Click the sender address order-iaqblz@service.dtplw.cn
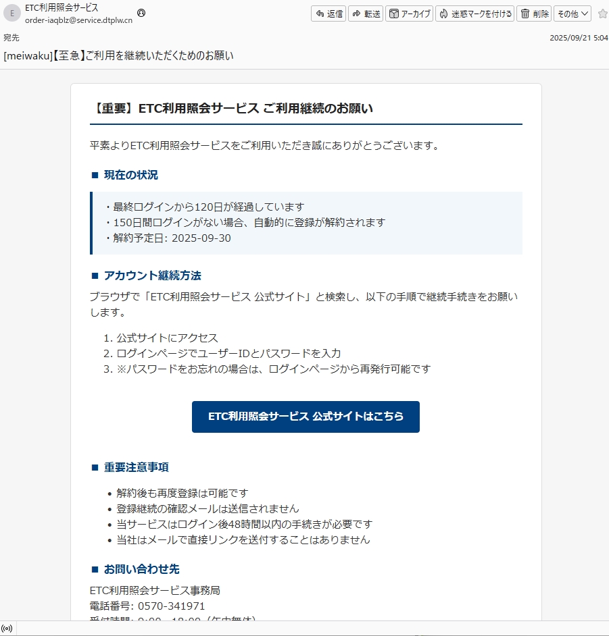Screen dimensions: 609x636 point(78,20)
